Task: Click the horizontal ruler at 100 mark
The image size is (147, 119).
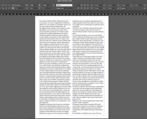Action: (x=71, y=14)
